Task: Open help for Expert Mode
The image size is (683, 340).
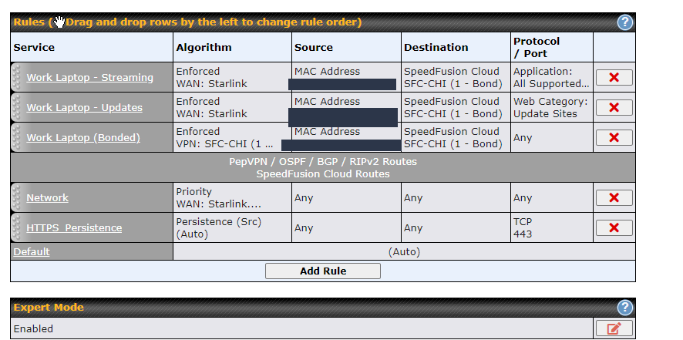Action: 625,308
